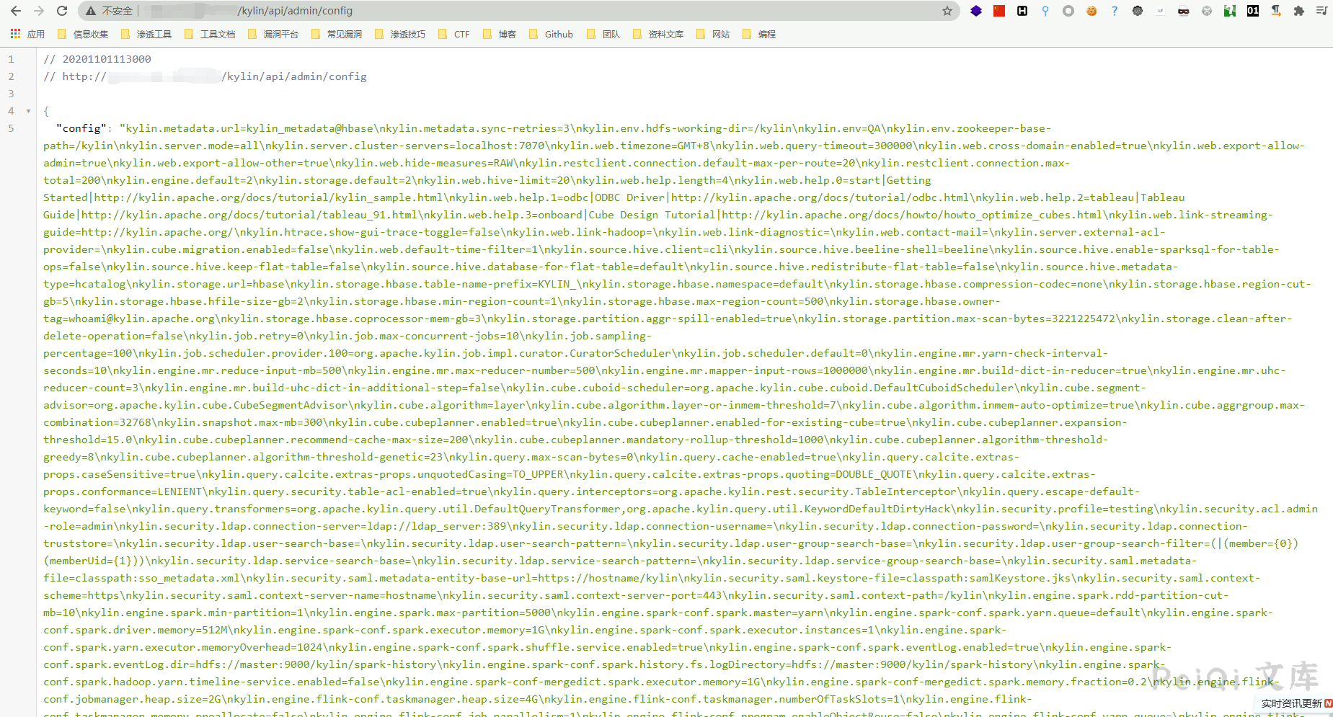1333x717 pixels.
Task: Open the 漏洞平台 bookmark folder
Action: pos(273,34)
